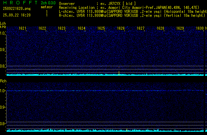This screenshot has height=135, width=207.
Task: Click the meteor echo spike in Lch
Action: tap(119, 72)
